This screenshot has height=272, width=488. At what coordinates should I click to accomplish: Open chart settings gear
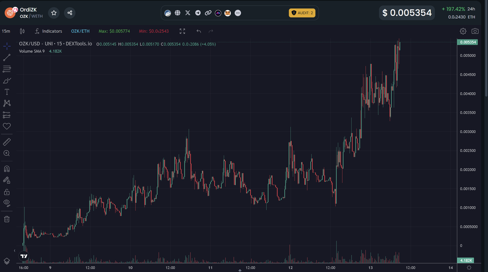[x=463, y=31]
